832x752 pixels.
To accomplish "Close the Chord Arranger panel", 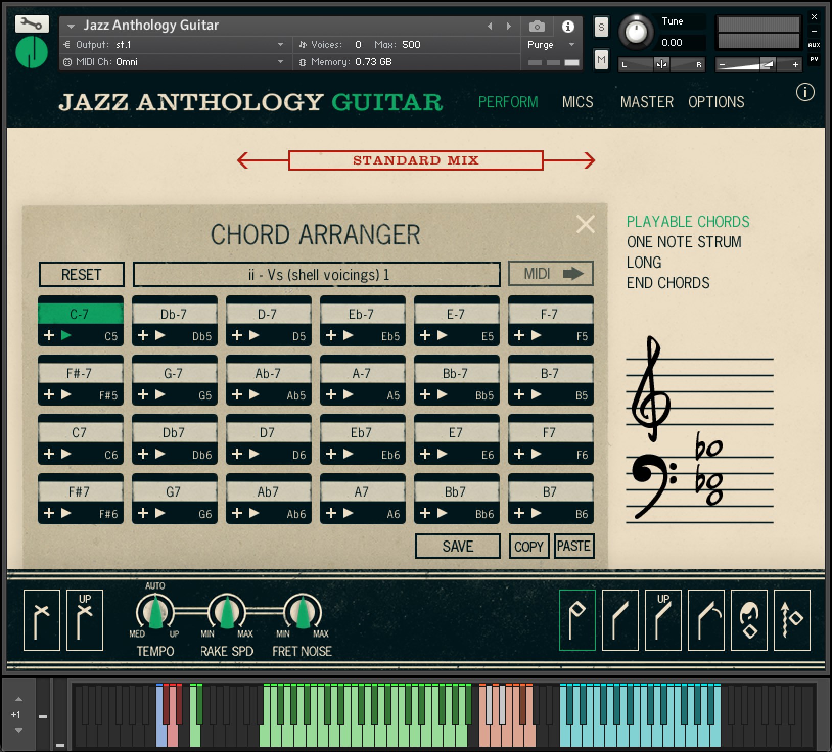I will click(x=585, y=224).
